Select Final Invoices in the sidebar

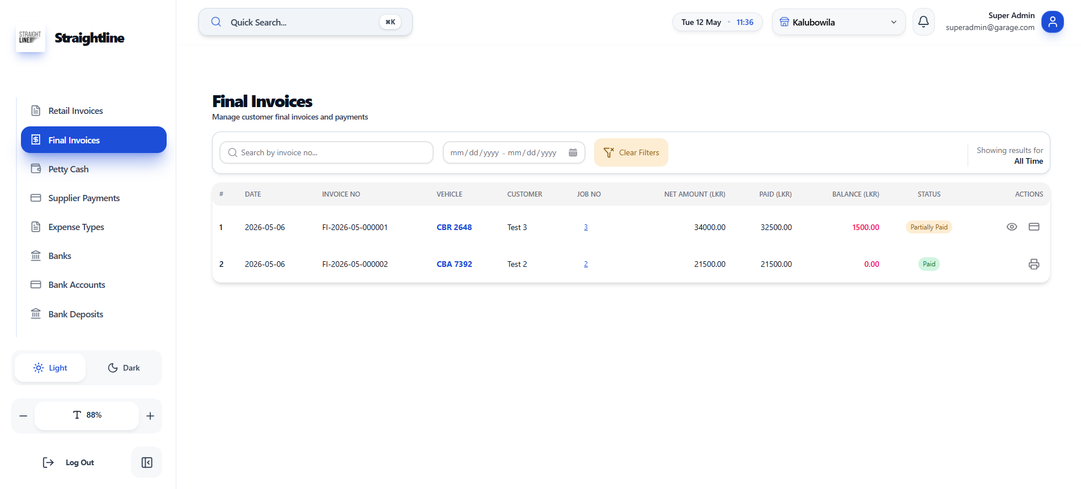coord(94,140)
